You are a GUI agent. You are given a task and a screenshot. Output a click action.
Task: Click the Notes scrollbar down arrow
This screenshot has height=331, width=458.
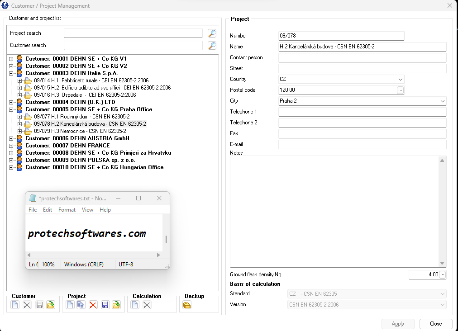[x=442, y=263]
